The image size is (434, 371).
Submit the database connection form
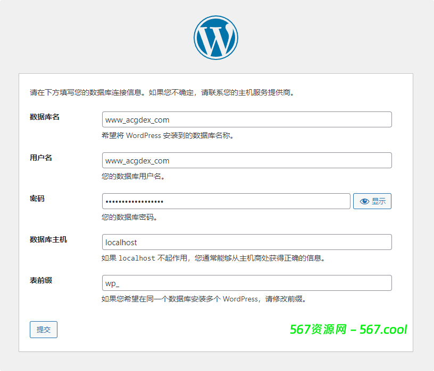[43, 330]
